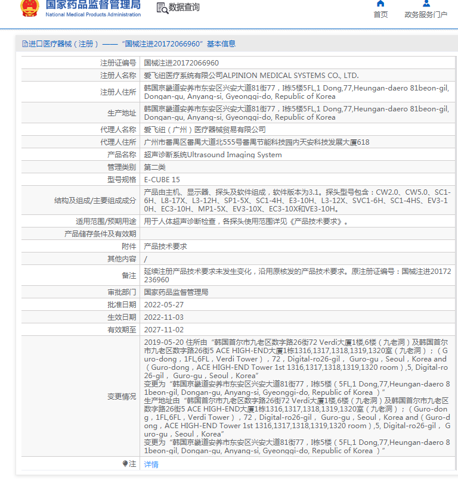Click the 首页 label

pyautogui.click(x=380, y=15)
